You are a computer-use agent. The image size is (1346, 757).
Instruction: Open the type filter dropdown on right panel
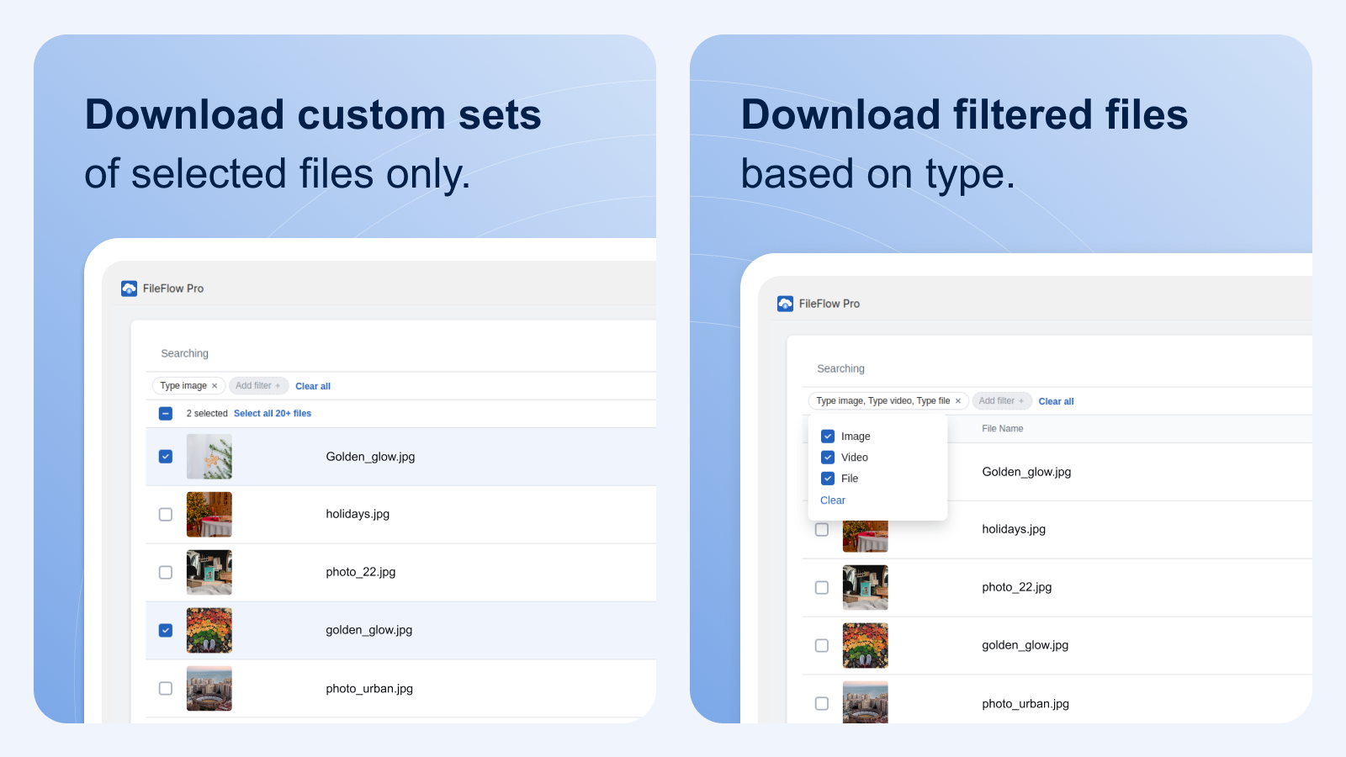click(883, 401)
